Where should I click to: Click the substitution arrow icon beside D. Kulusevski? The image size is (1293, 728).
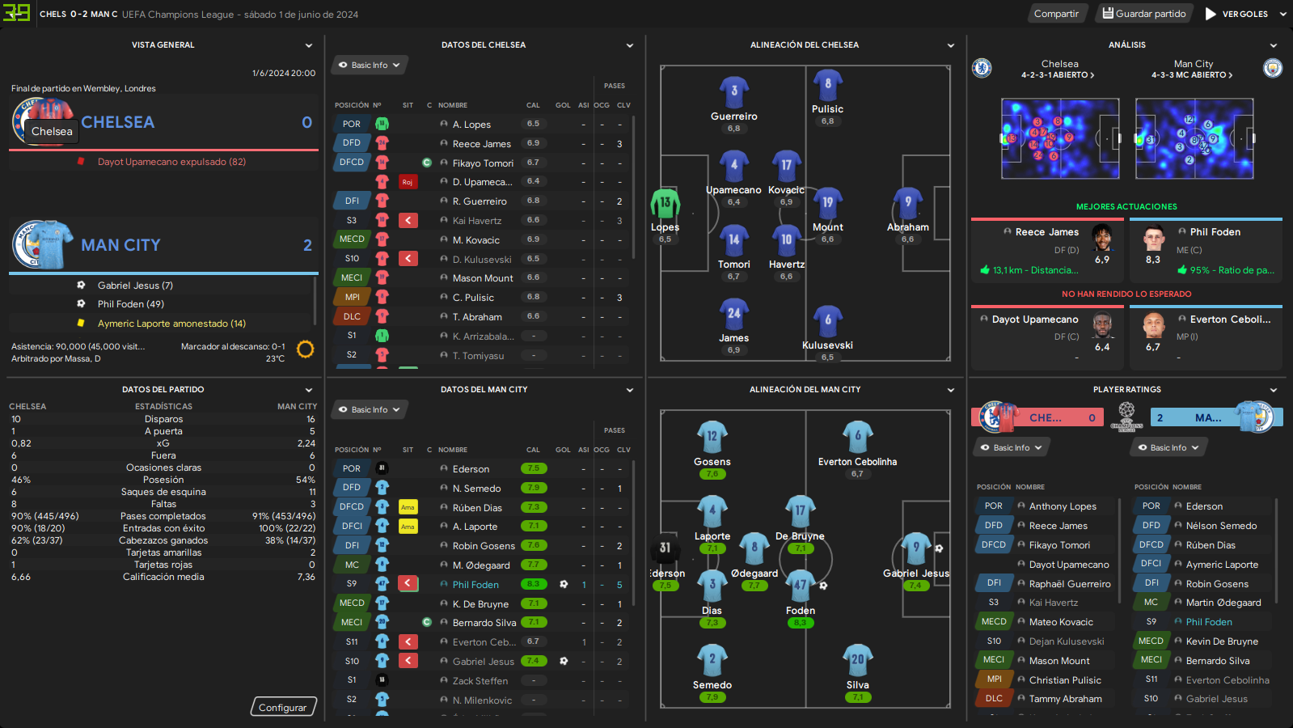(x=408, y=259)
